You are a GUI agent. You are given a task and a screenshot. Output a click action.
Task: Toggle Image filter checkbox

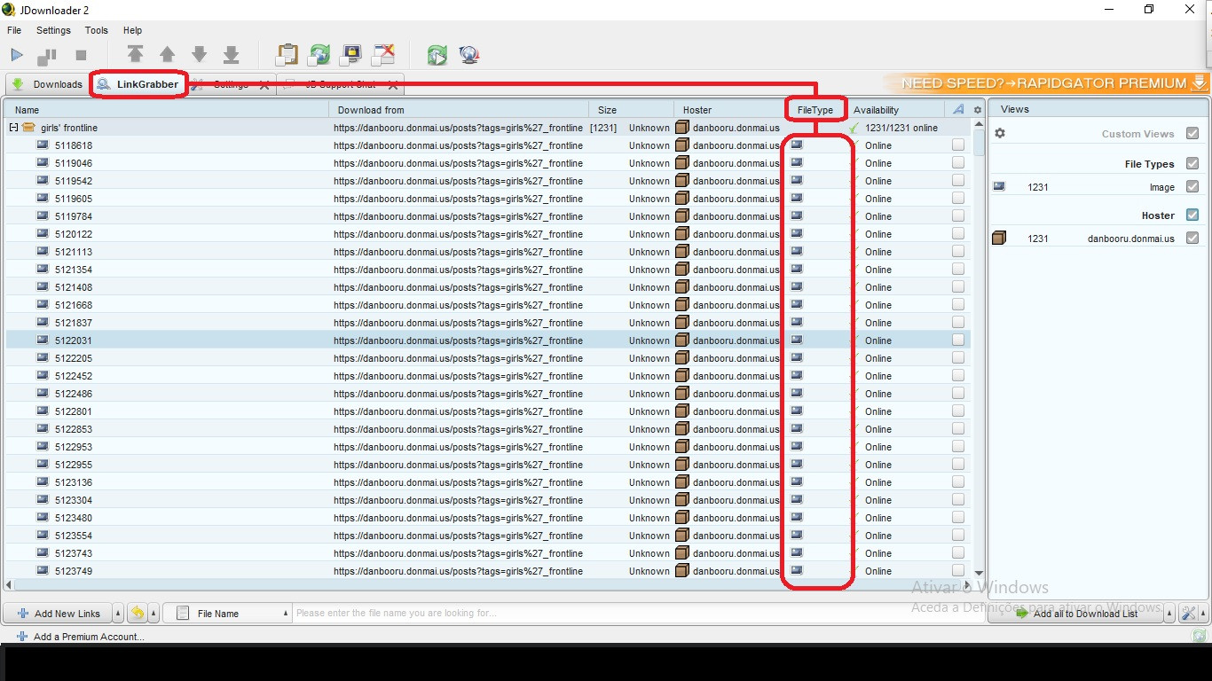tap(1192, 186)
